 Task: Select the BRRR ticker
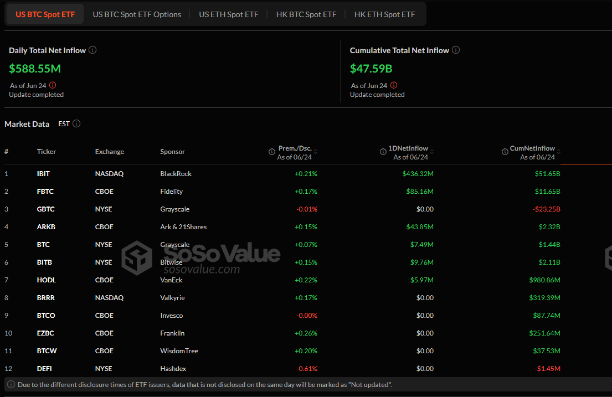(x=45, y=298)
